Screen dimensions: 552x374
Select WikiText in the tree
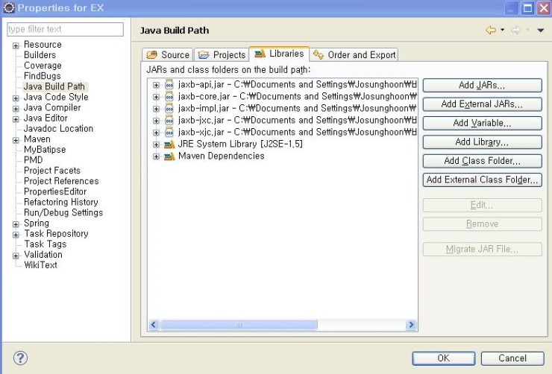[40, 265]
